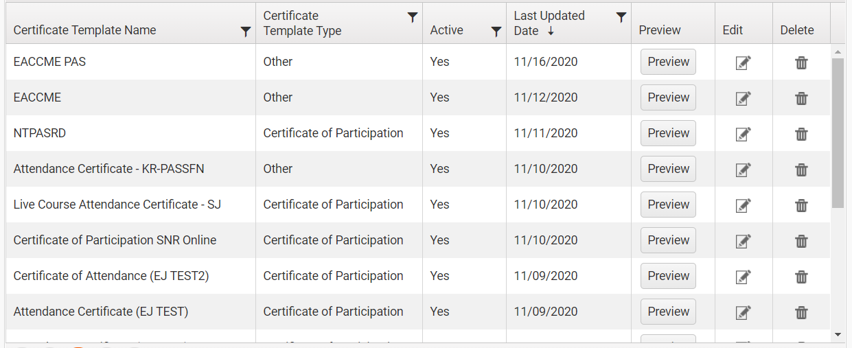The image size is (852, 348).
Task: Click scrollbar down arrow
Action: 838,334
